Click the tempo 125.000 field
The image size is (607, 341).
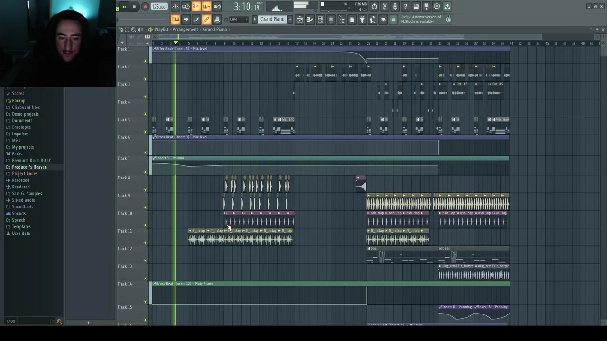tap(158, 7)
